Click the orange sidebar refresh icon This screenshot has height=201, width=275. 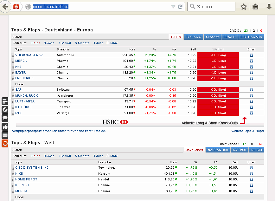5,143
